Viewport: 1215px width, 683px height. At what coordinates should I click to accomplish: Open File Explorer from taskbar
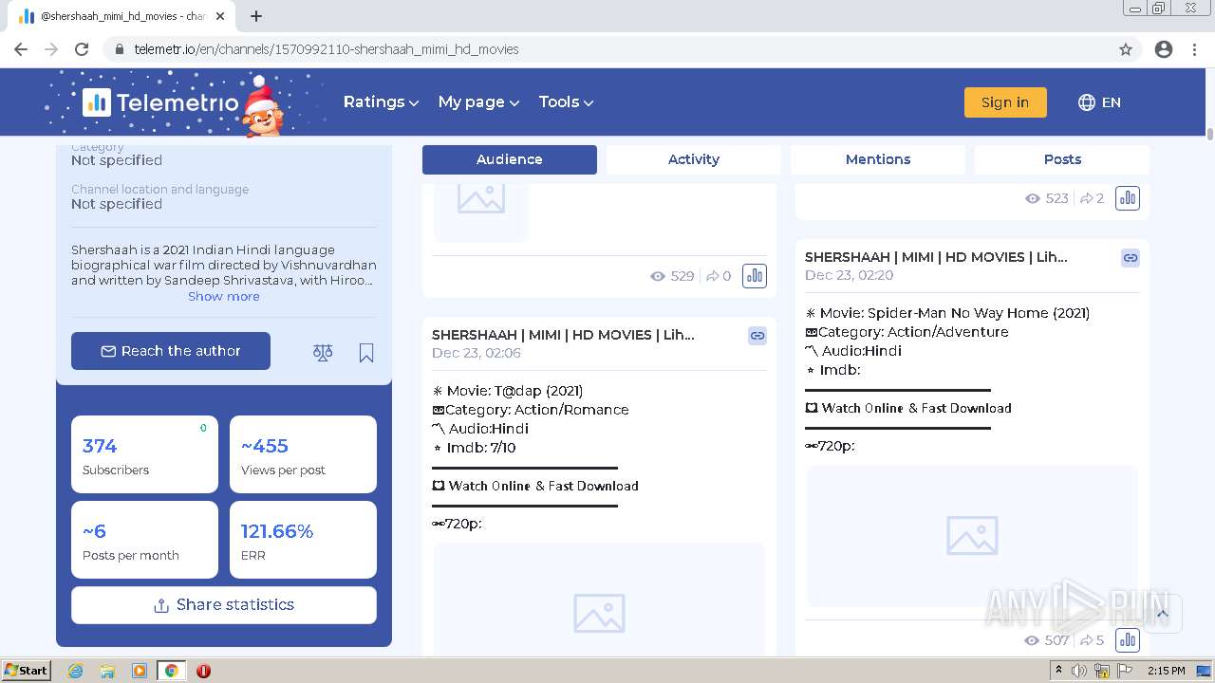pyautogui.click(x=107, y=671)
